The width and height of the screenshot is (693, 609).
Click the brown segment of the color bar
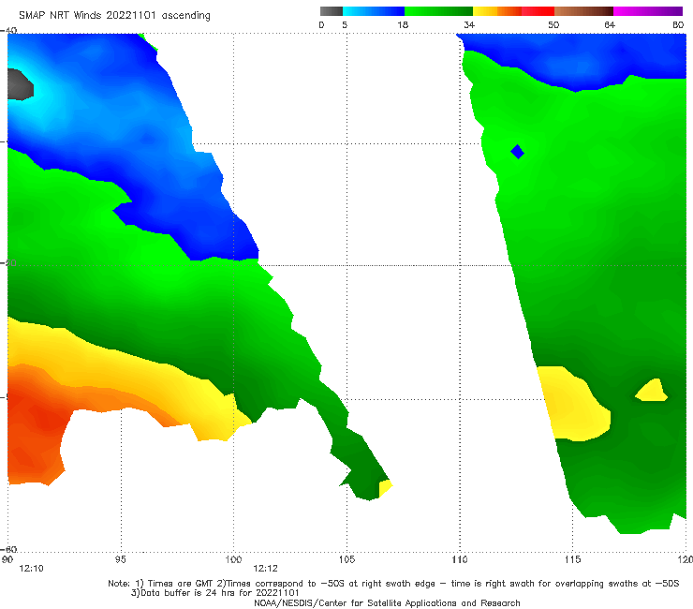coord(583,11)
